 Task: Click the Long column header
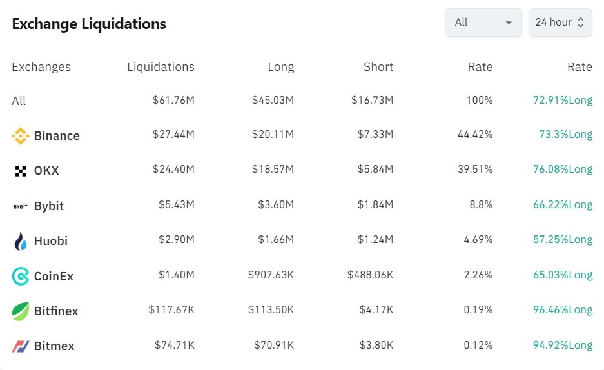coord(280,67)
